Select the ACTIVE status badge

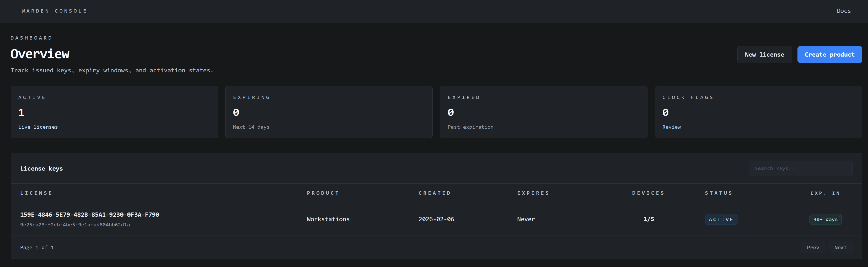(x=721, y=219)
